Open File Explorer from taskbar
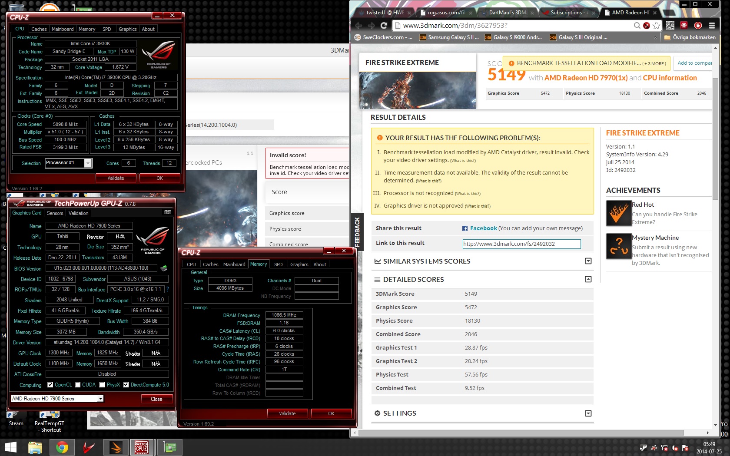This screenshot has width=730, height=456. [35, 447]
